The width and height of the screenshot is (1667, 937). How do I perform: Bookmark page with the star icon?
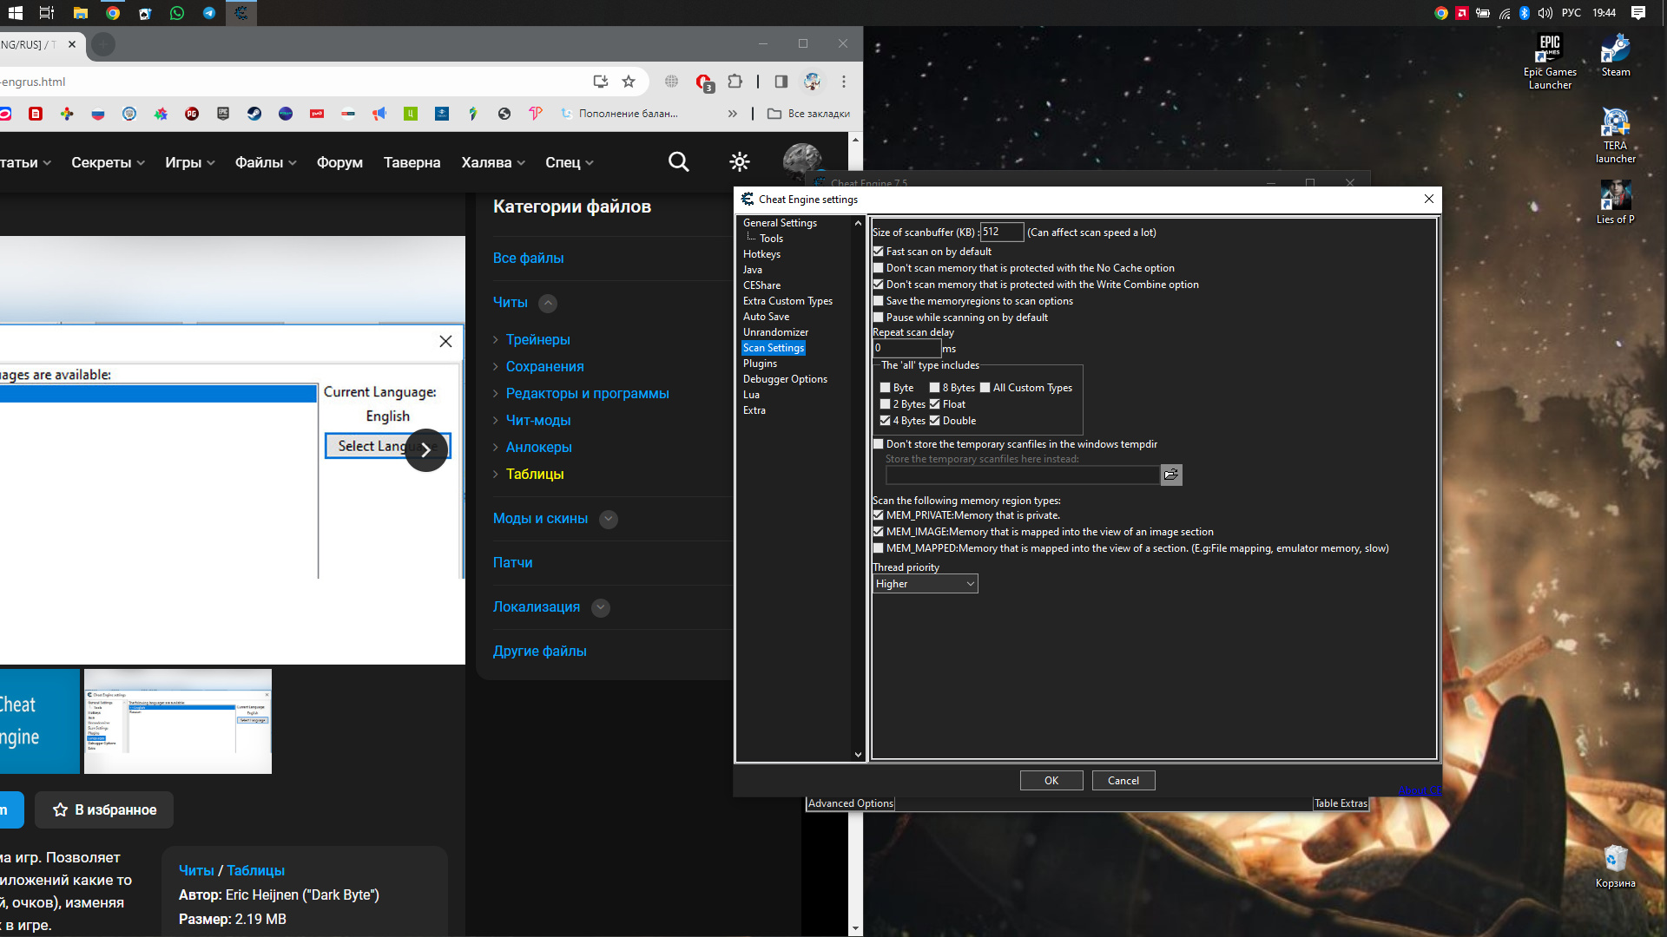pos(629,82)
